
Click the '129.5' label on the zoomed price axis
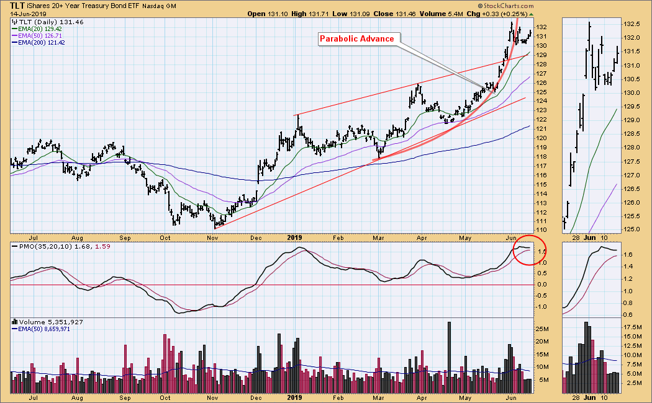(632, 107)
